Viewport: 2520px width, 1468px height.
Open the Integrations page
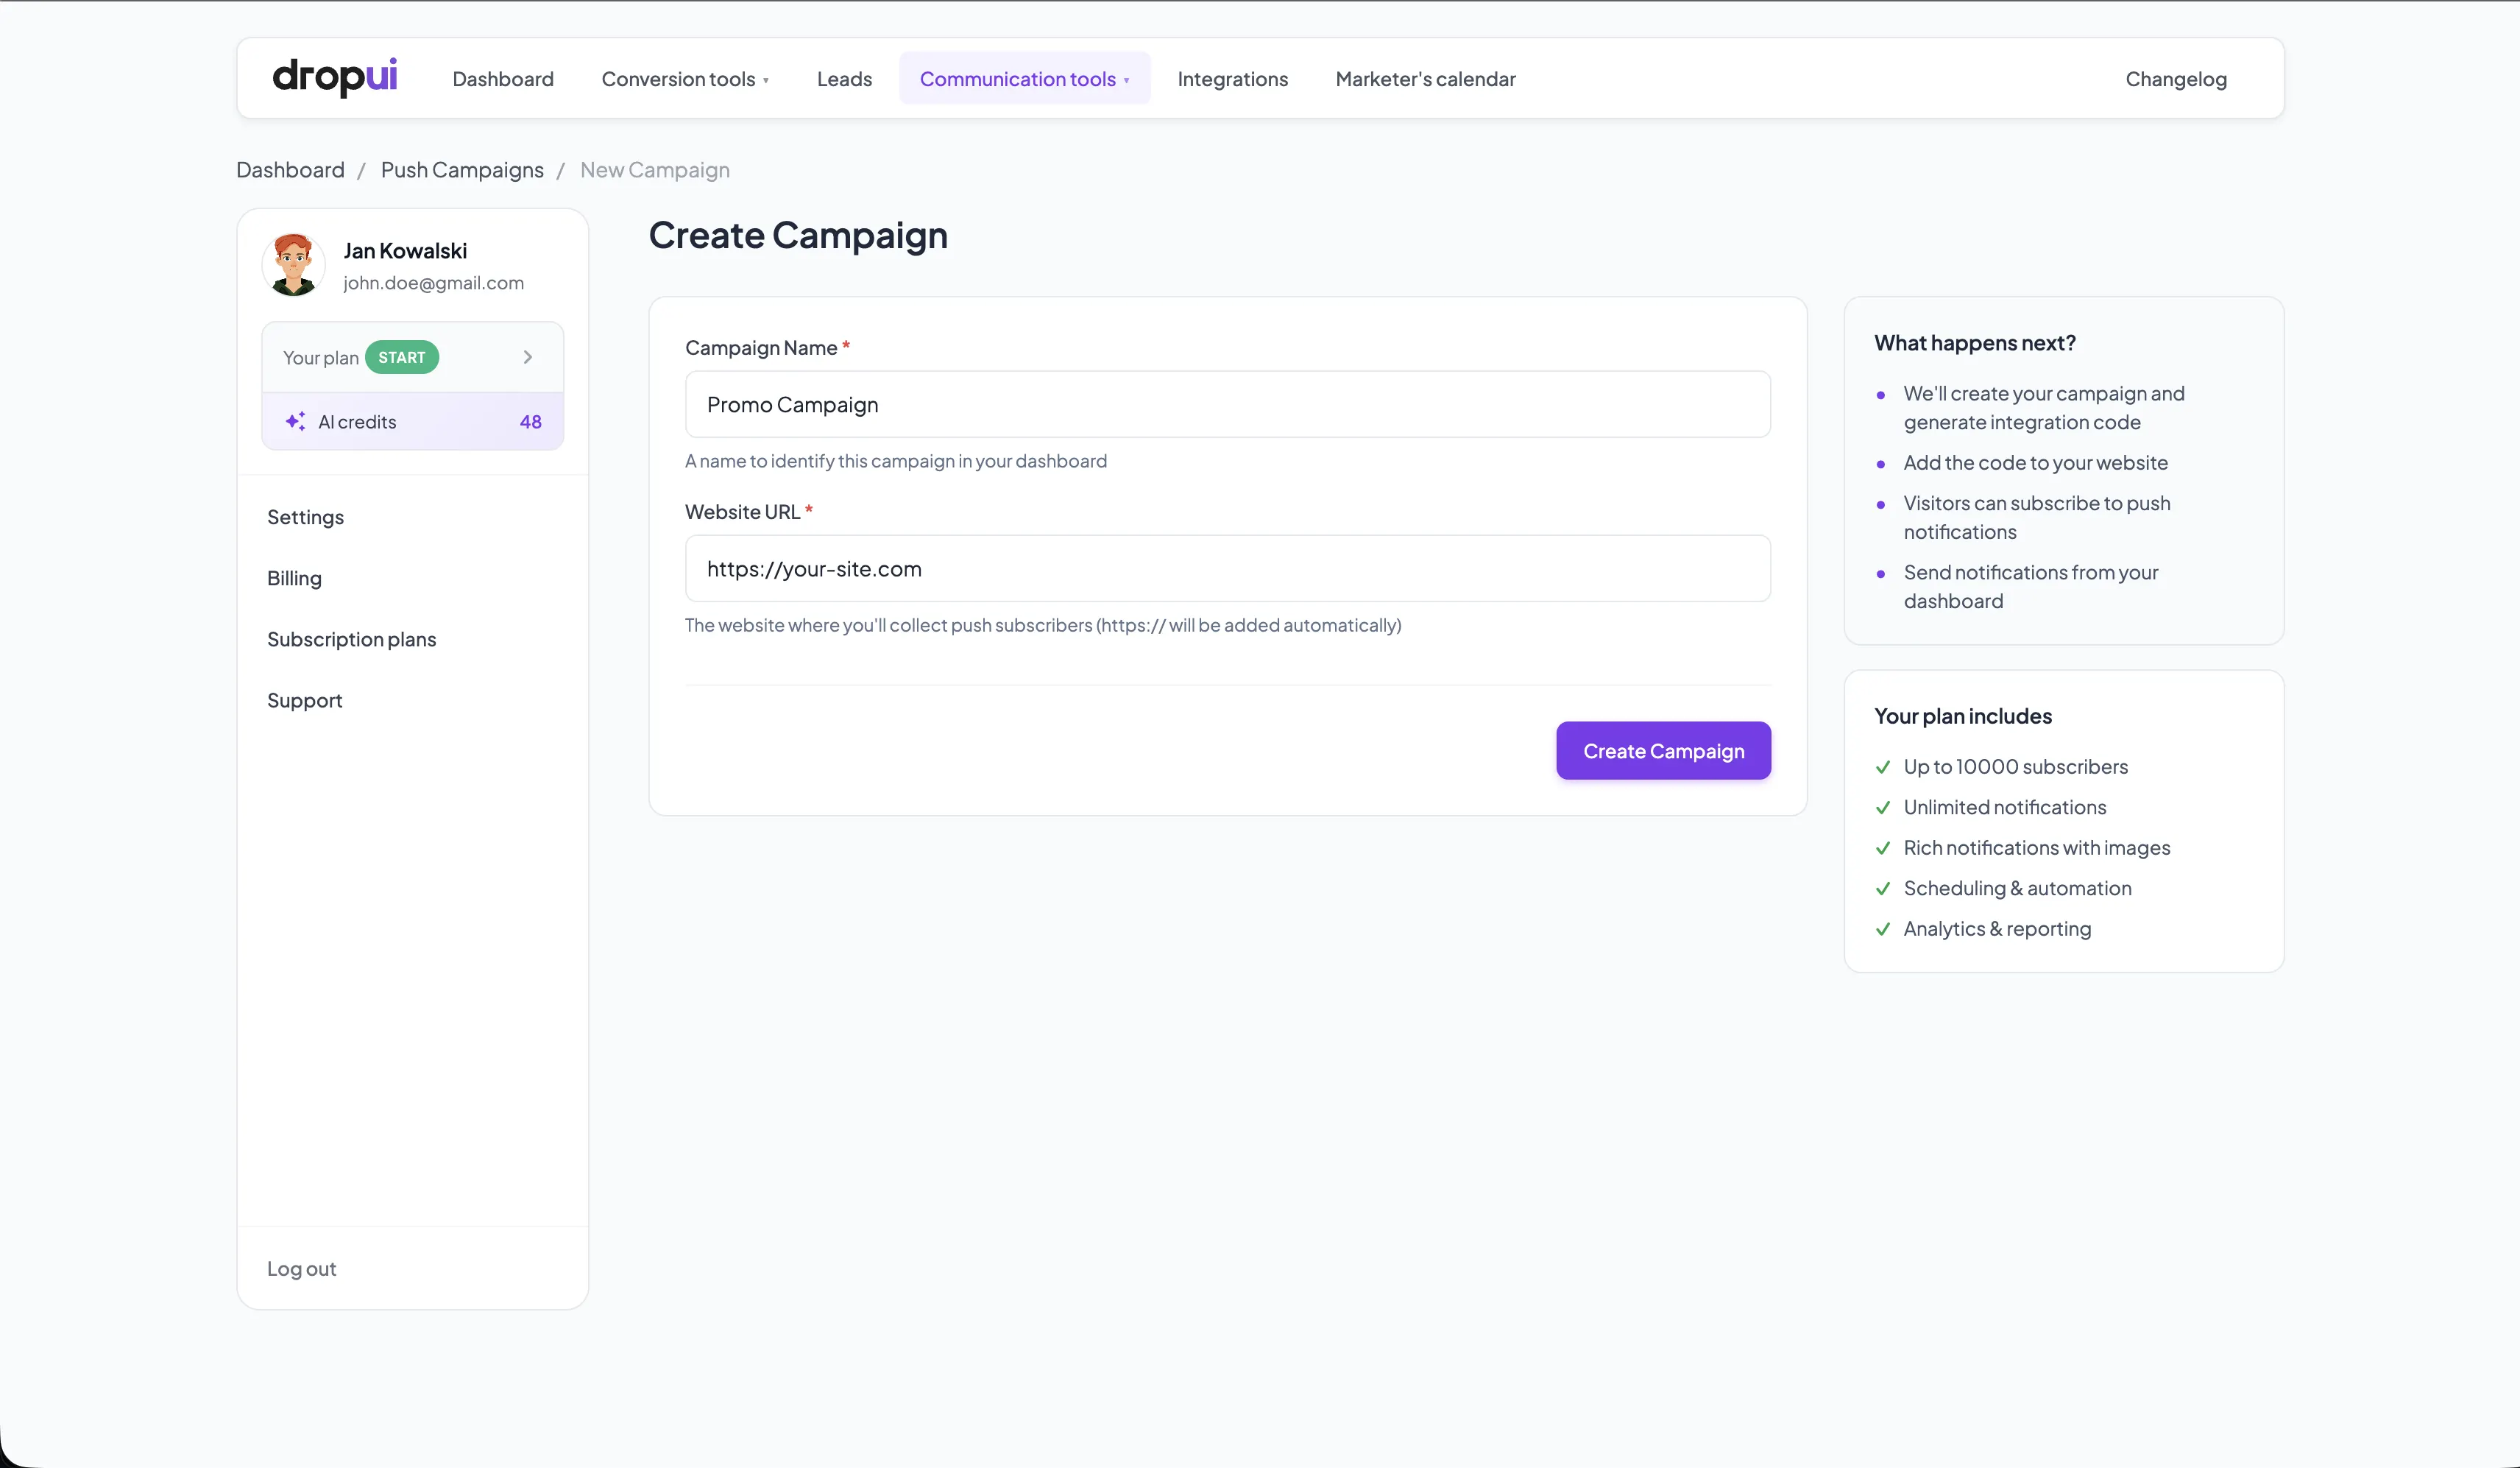tap(1232, 79)
